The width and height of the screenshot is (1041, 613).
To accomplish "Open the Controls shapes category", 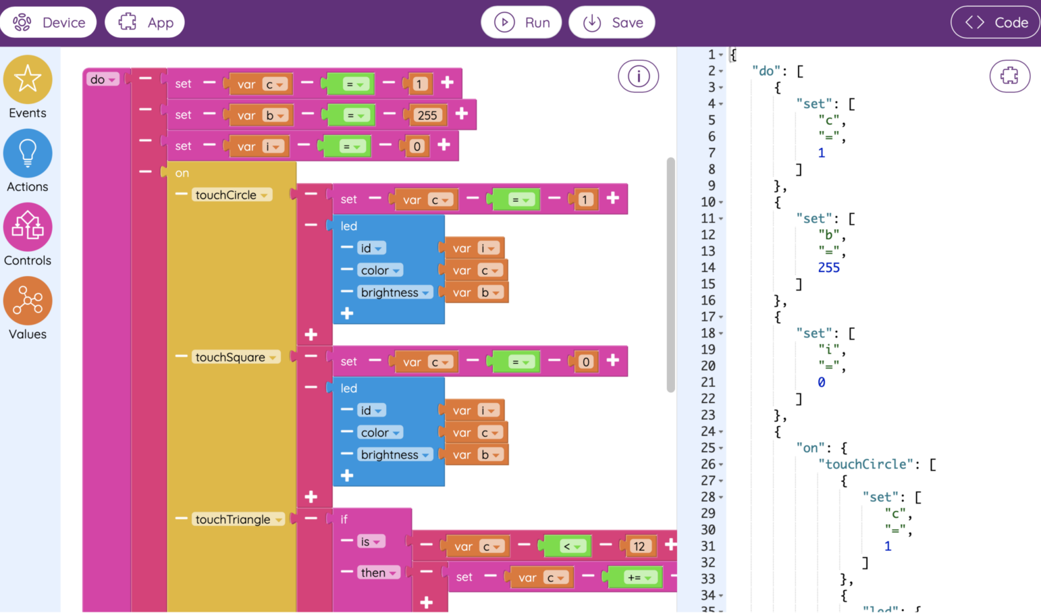I will click(28, 227).
